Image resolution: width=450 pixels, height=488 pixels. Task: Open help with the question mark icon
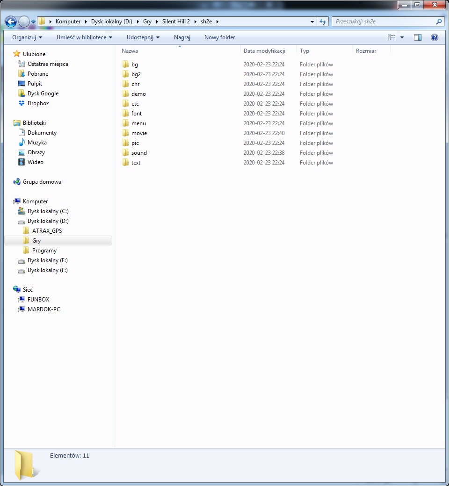click(x=435, y=37)
